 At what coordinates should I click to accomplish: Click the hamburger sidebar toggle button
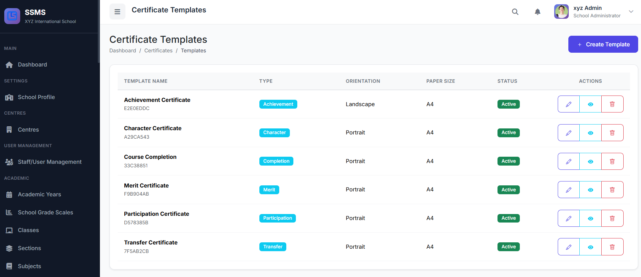click(117, 12)
